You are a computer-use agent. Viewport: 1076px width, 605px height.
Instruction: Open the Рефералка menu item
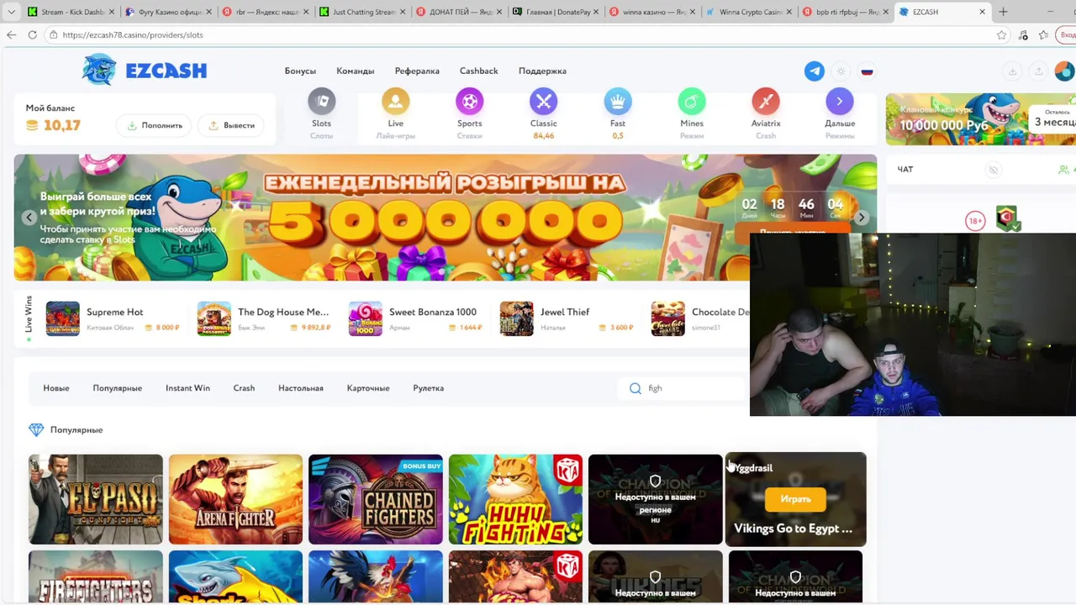pyautogui.click(x=417, y=71)
